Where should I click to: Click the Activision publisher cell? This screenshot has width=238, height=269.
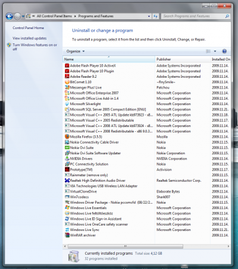tap(164, 170)
